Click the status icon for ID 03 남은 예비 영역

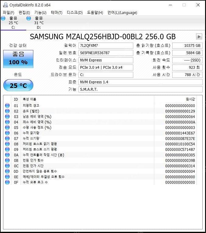(x=7, y=117)
